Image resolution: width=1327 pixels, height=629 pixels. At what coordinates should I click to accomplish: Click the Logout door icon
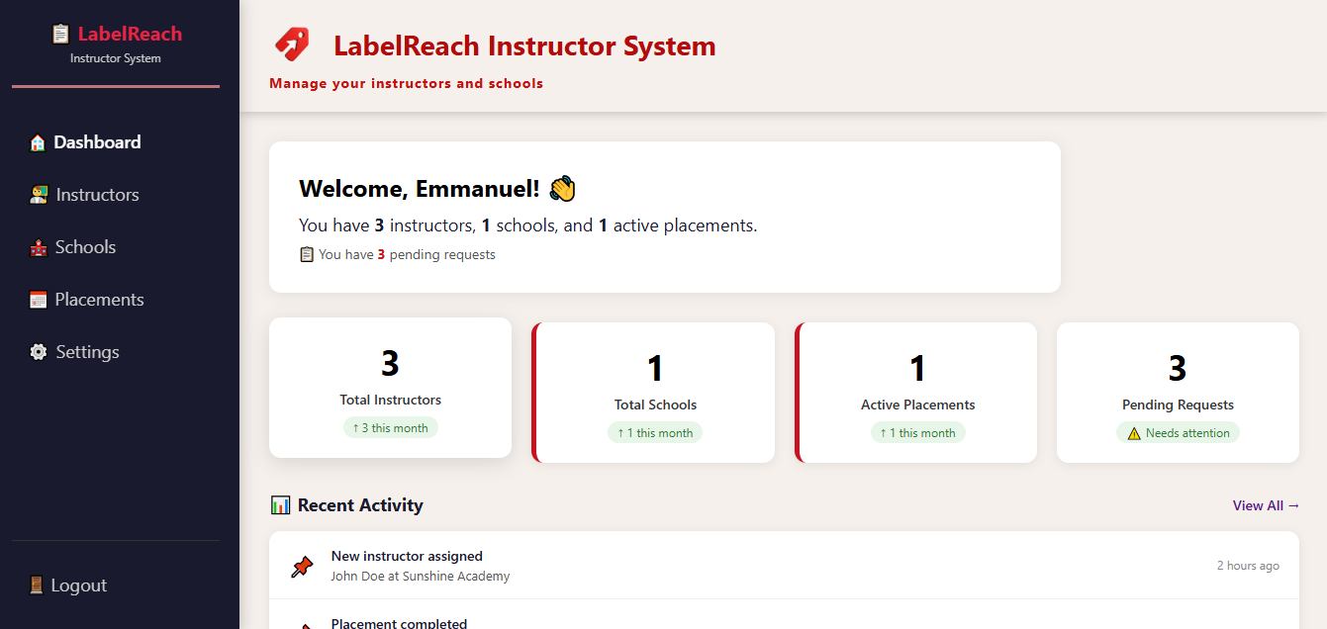coord(37,585)
